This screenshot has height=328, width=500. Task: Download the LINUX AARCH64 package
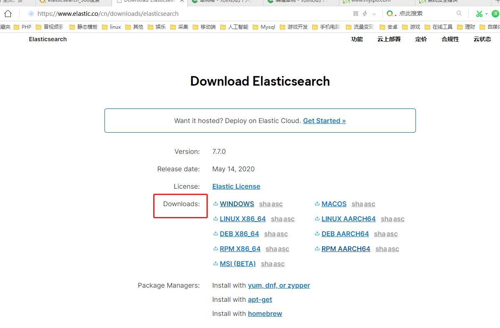(348, 219)
